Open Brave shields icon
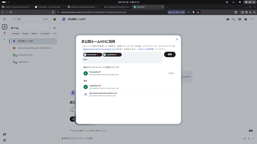This screenshot has width=257, height=144. coord(194,12)
